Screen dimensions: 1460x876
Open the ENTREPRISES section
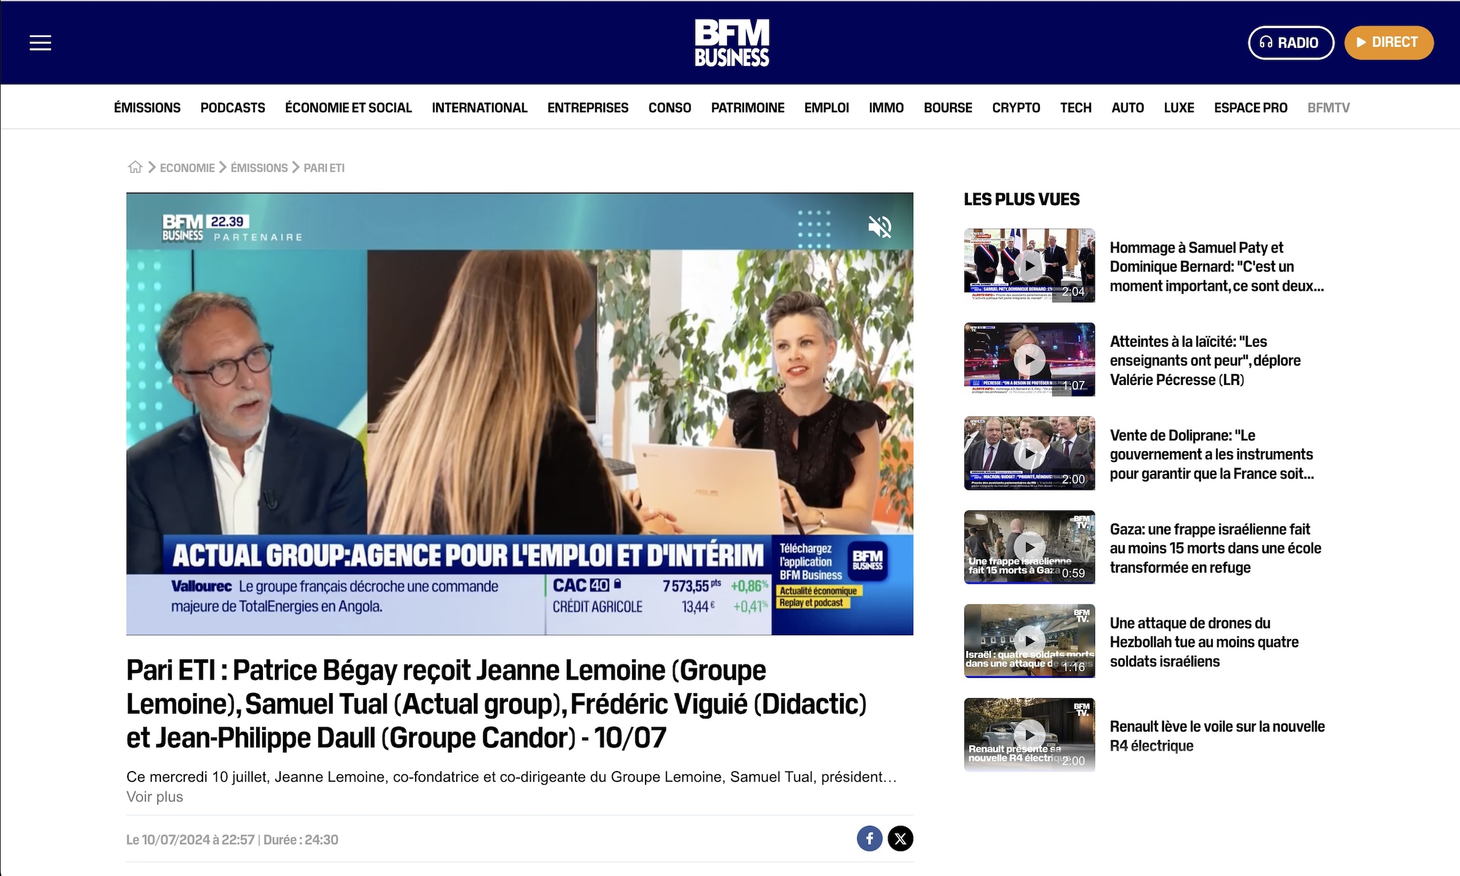(588, 107)
